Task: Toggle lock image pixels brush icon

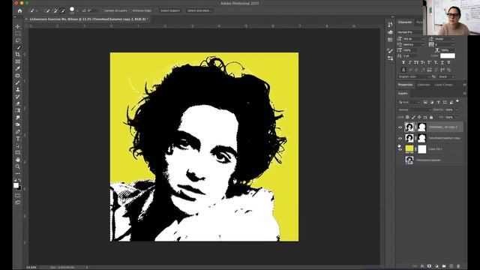Action: [413, 117]
